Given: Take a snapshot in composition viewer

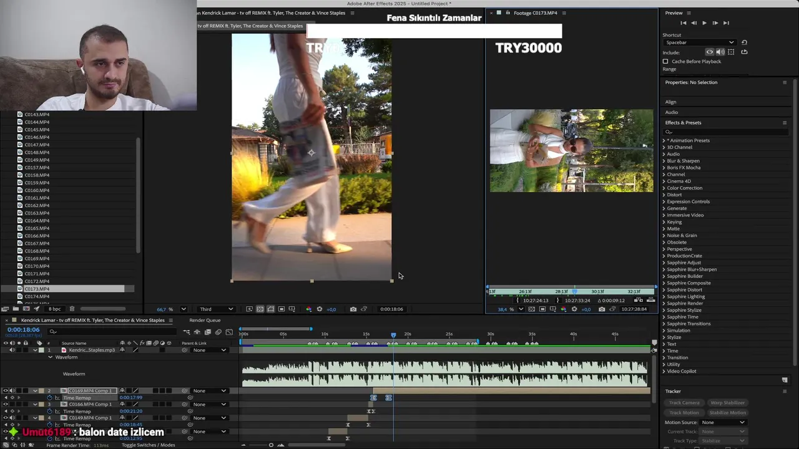Looking at the screenshot, I should tap(353, 309).
